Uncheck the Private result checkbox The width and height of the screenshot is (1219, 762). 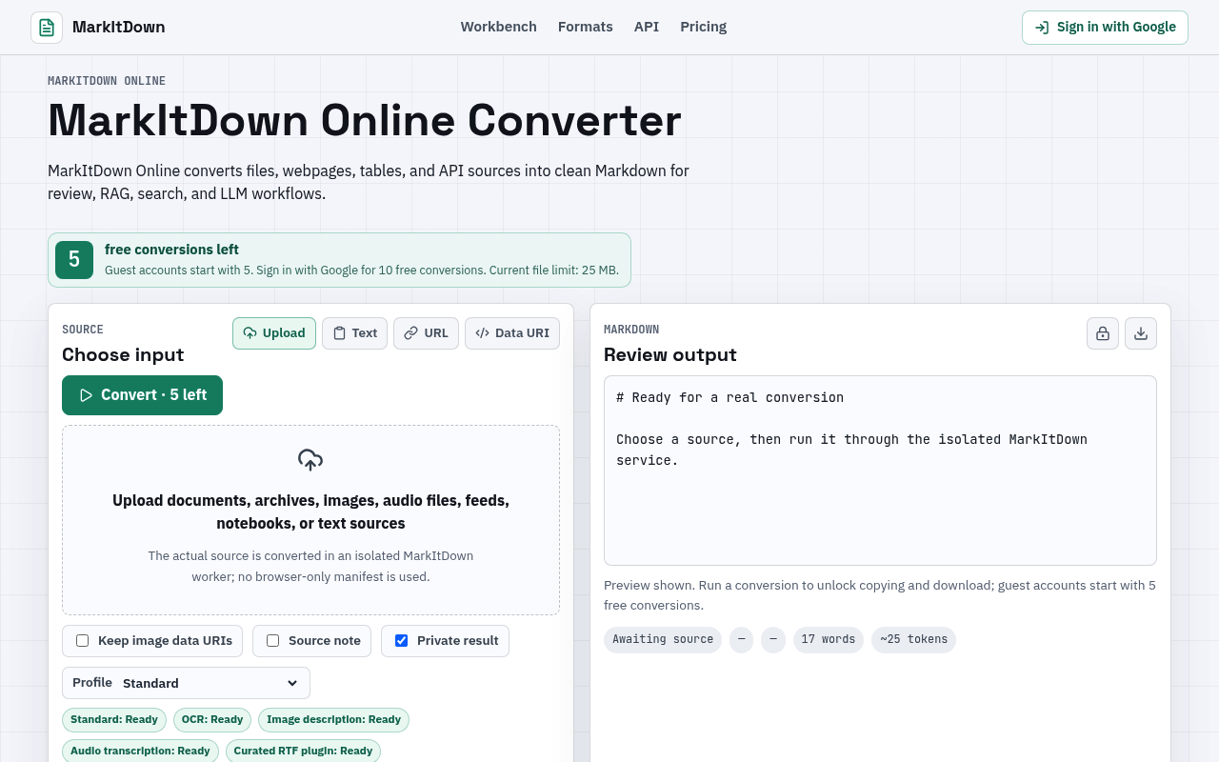pyautogui.click(x=401, y=641)
